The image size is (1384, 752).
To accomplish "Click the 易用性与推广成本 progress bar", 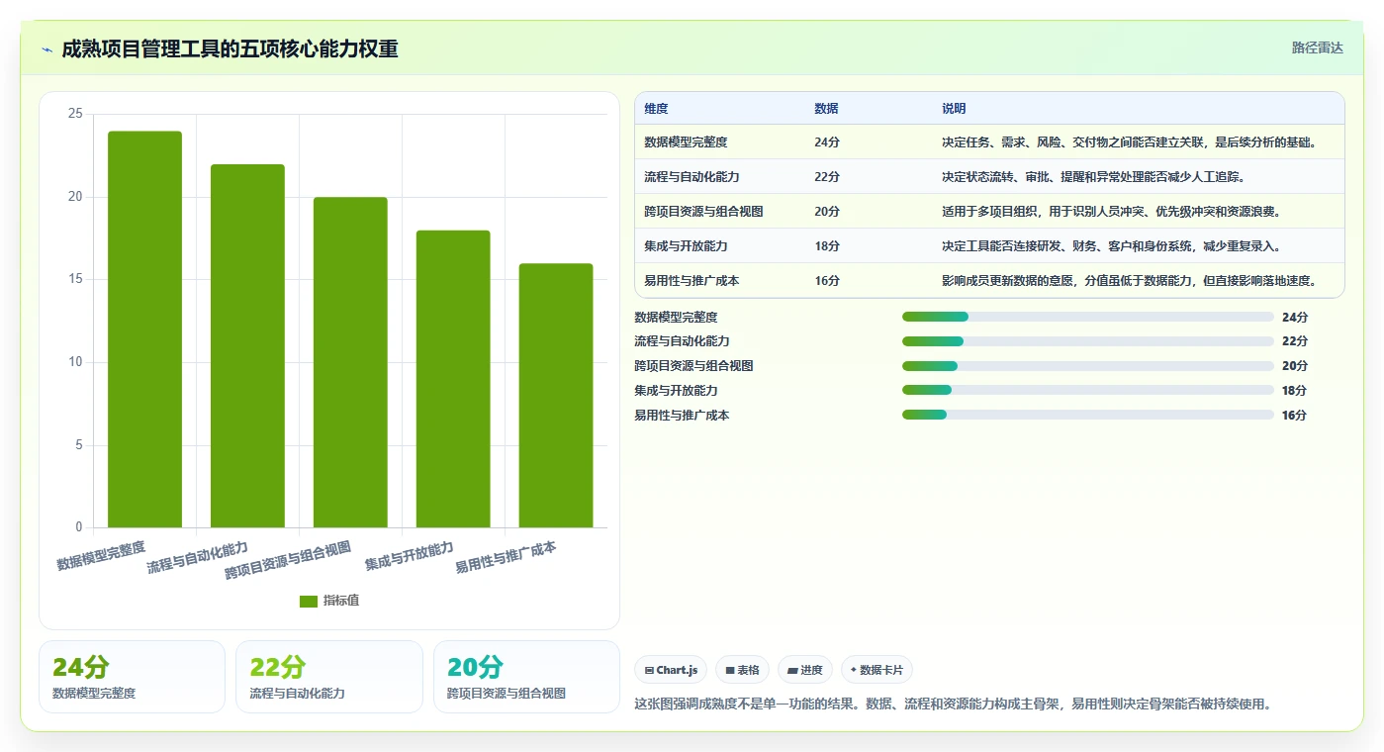I will 1087,416.
